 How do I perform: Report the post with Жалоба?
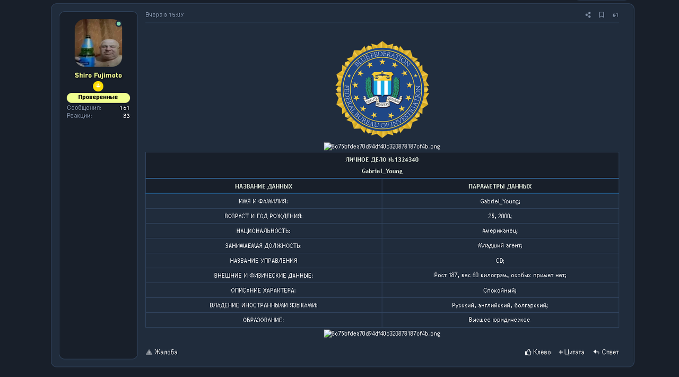[162, 352]
